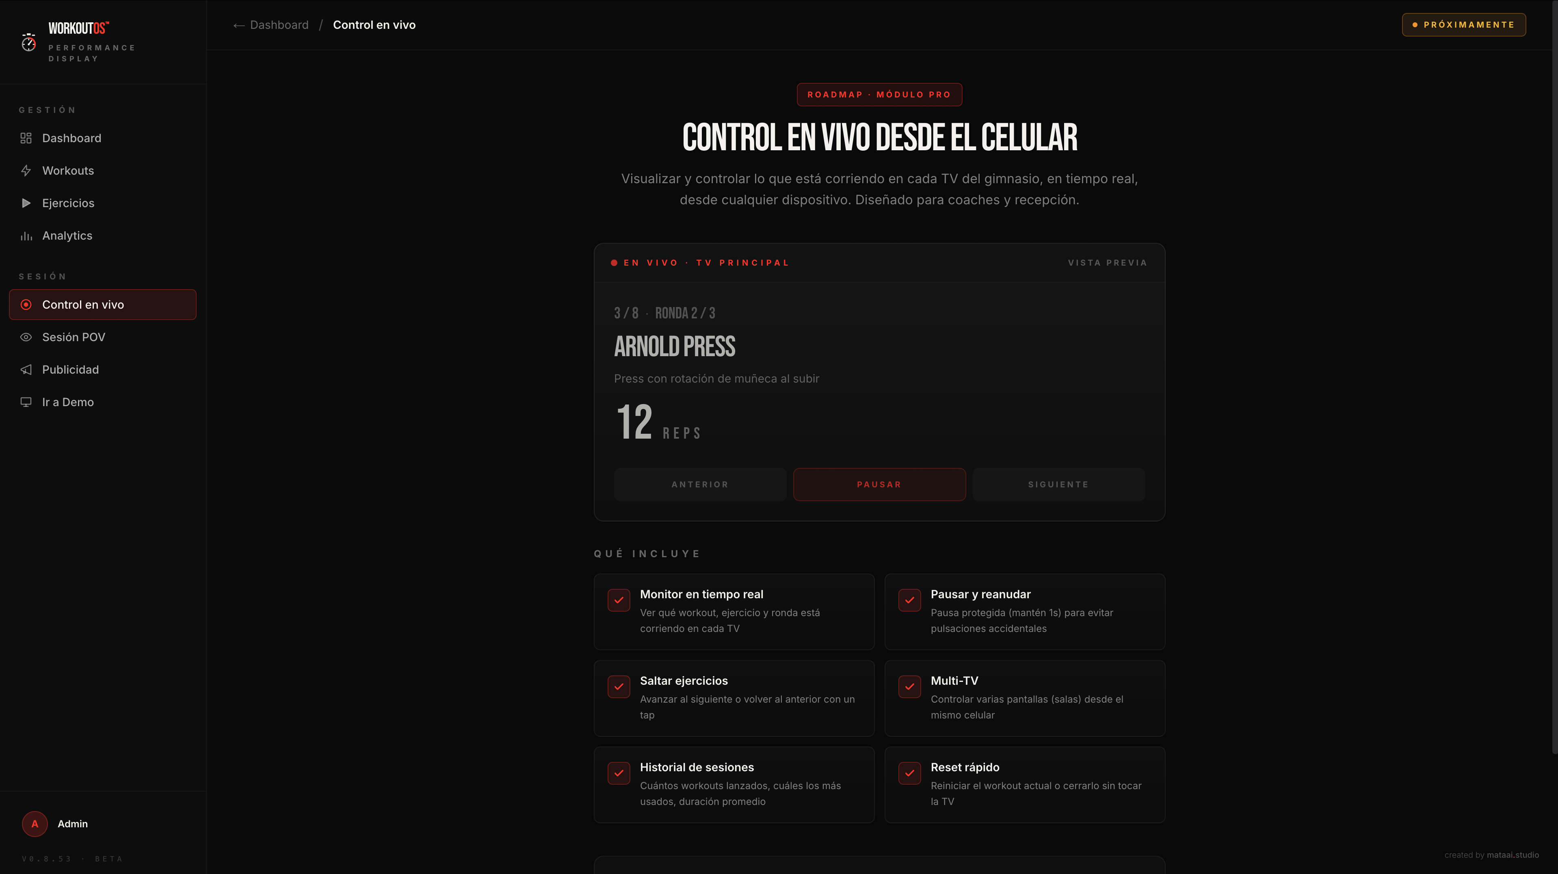Toggle the Historial de sesiones checkmark
Screen dimensions: 1558x874
pyautogui.click(x=619, y=773)
